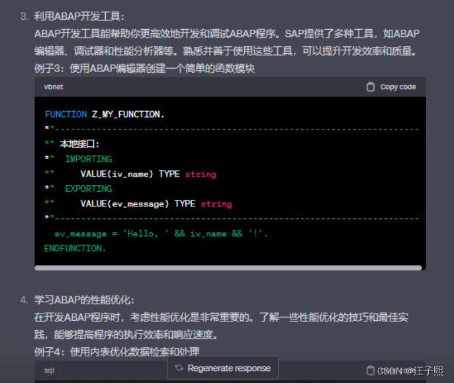Click the text '例子4: 使用内表优化数据检索和处理'

click(116, 352)
